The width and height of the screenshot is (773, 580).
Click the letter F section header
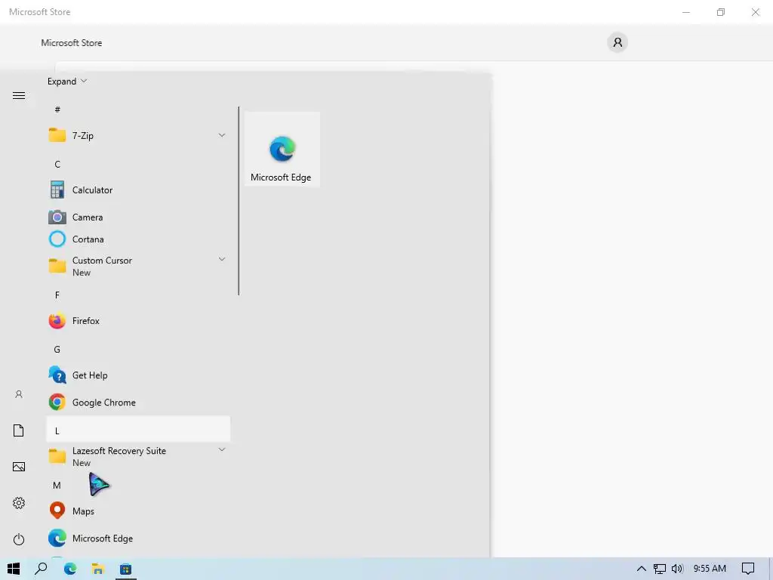click(57, 295)
